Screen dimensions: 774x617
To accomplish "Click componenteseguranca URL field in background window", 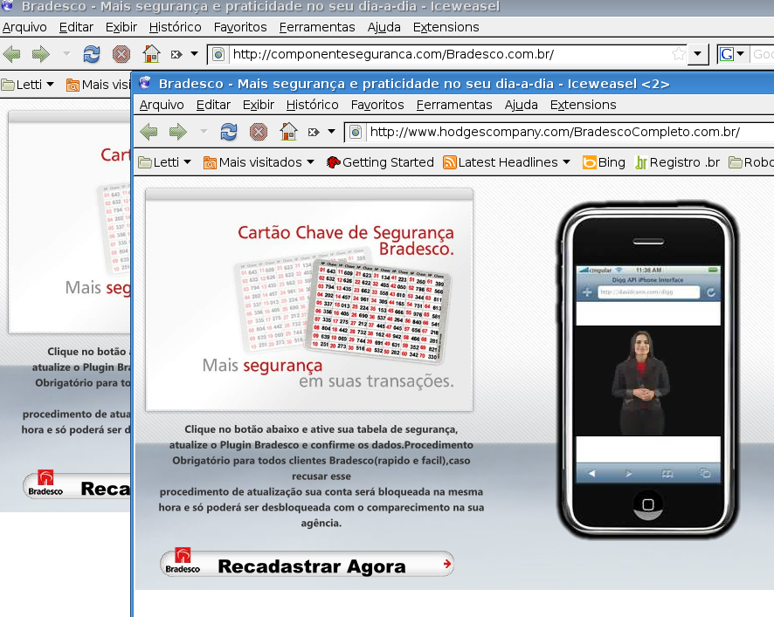I will (449, 54).
